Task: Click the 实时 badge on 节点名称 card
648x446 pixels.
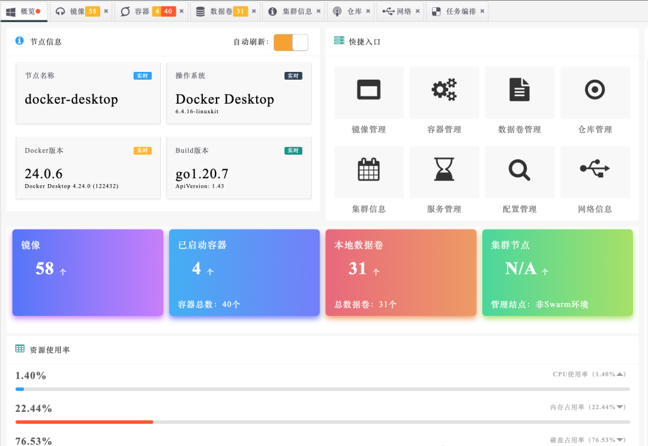Action: pyautogui.click(x=143, y=76)
